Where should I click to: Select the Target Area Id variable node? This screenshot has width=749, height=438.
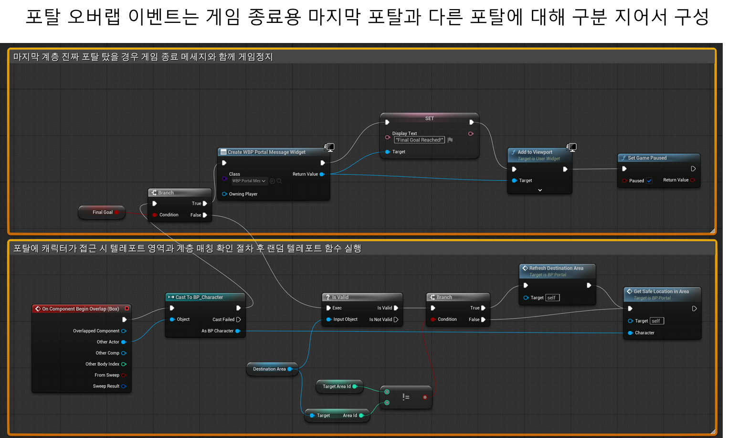[339, 386]
